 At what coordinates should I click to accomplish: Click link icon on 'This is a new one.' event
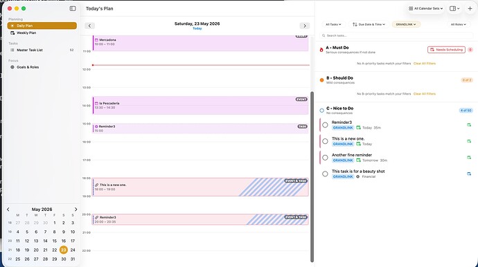(x=96, y=185)
